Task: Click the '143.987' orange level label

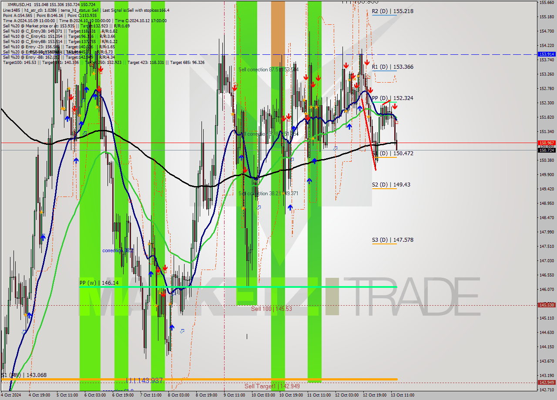Action: 144,380
